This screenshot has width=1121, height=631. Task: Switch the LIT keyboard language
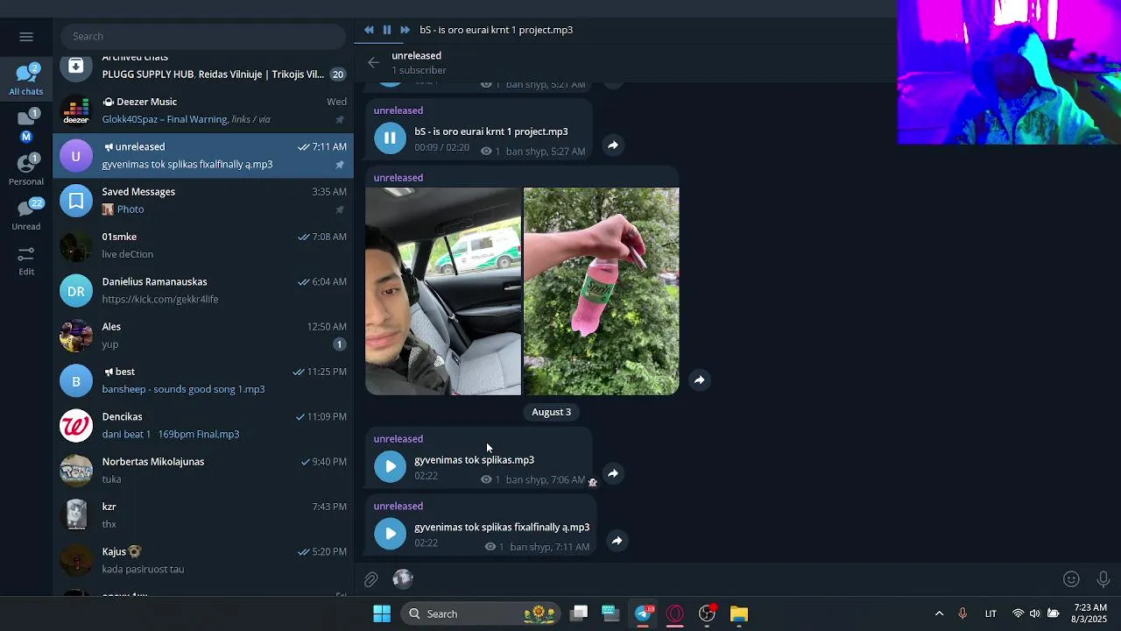991,613
